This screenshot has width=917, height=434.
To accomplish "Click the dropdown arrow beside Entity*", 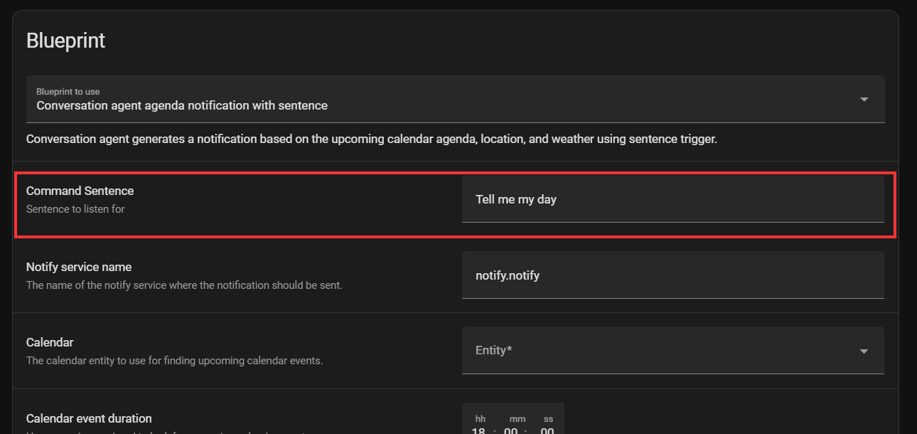I will click(x=864, y=350).
